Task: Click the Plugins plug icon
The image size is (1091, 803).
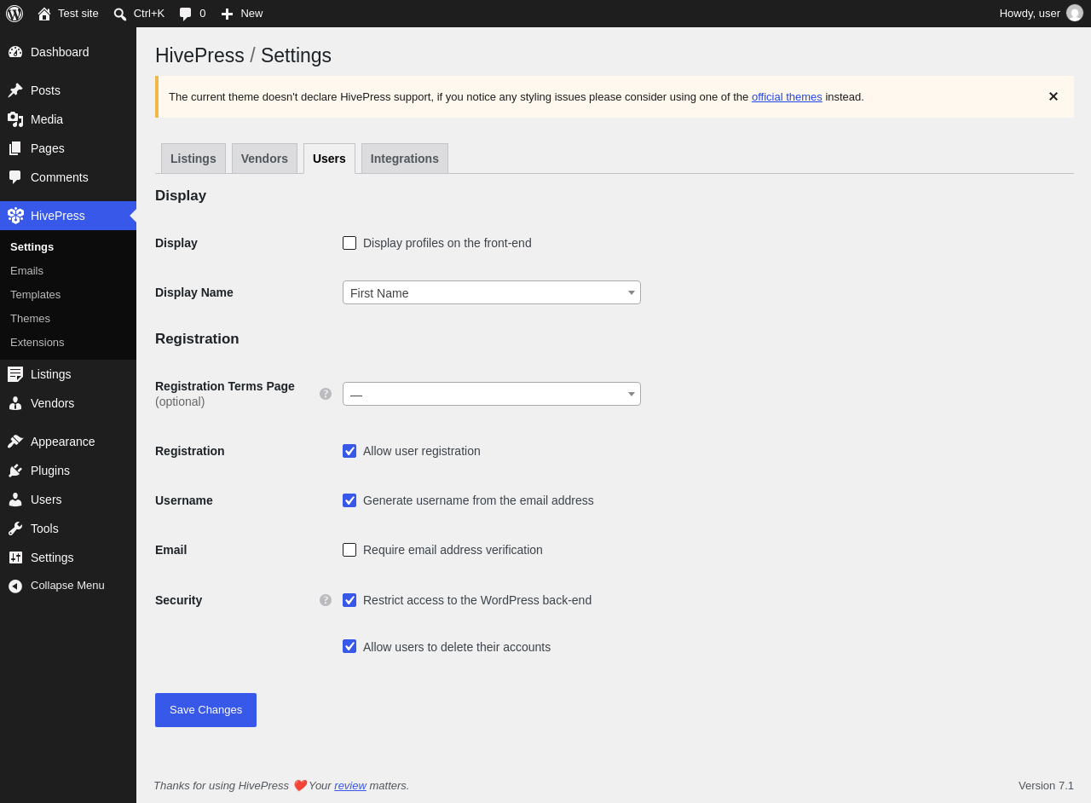Action: point(15,471)
